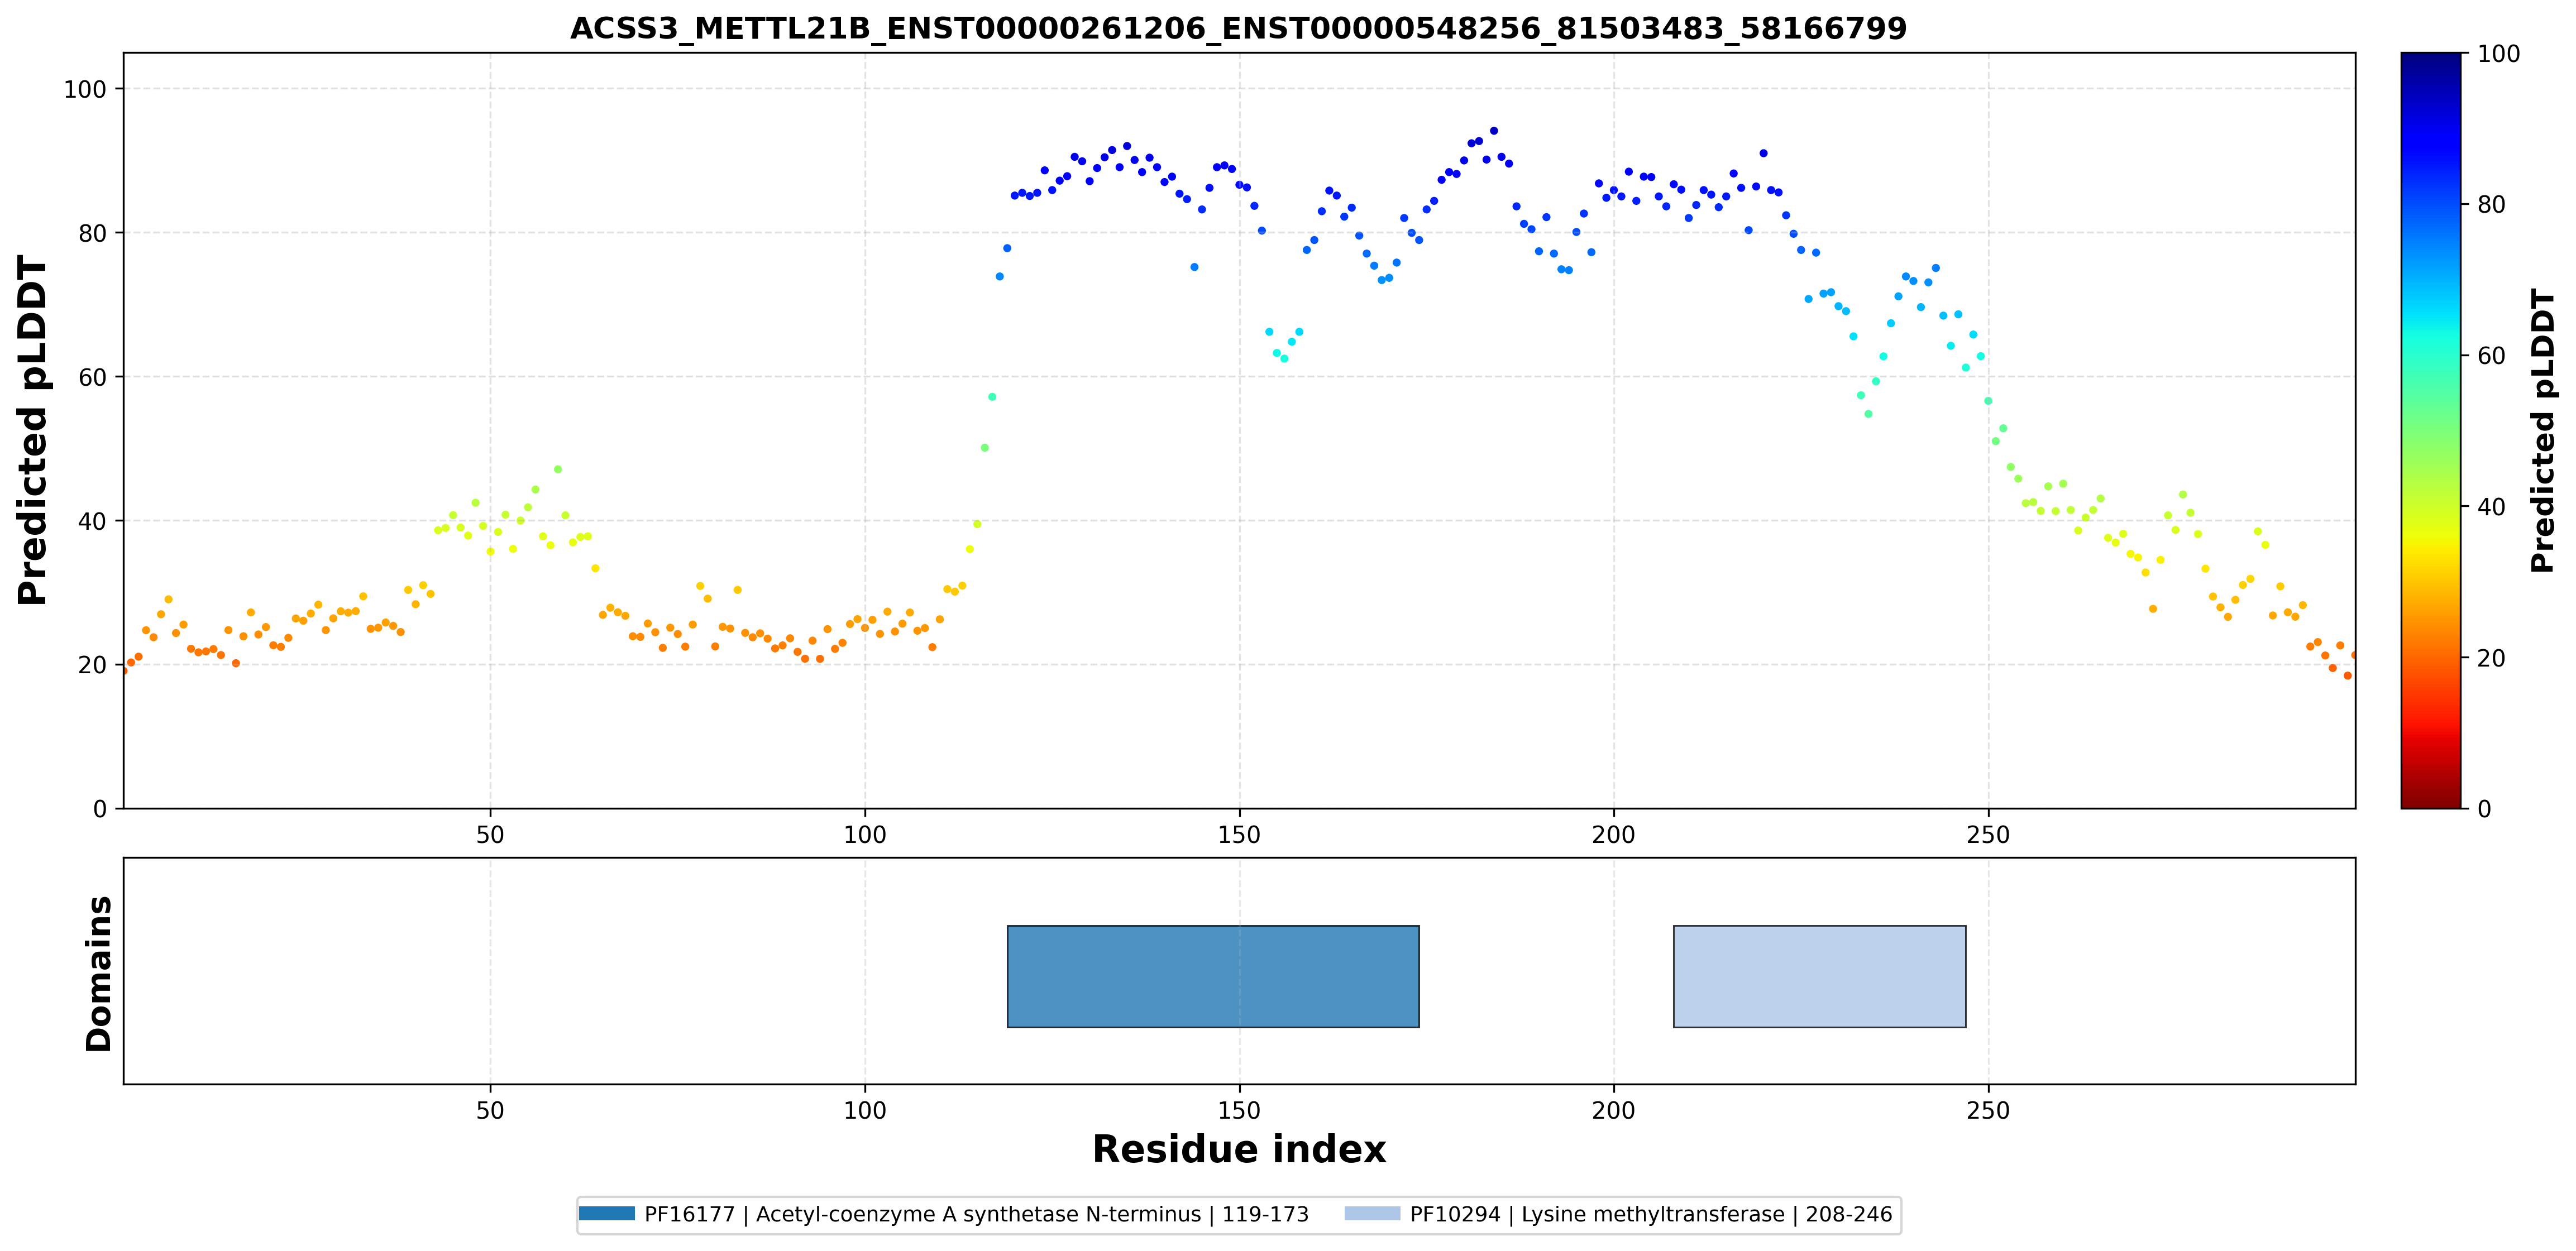Image resolution: width=2576 pixels, height=1251 pixels.
Task: Click the 60 tick label on colorbar
Action: (2491, 355)
